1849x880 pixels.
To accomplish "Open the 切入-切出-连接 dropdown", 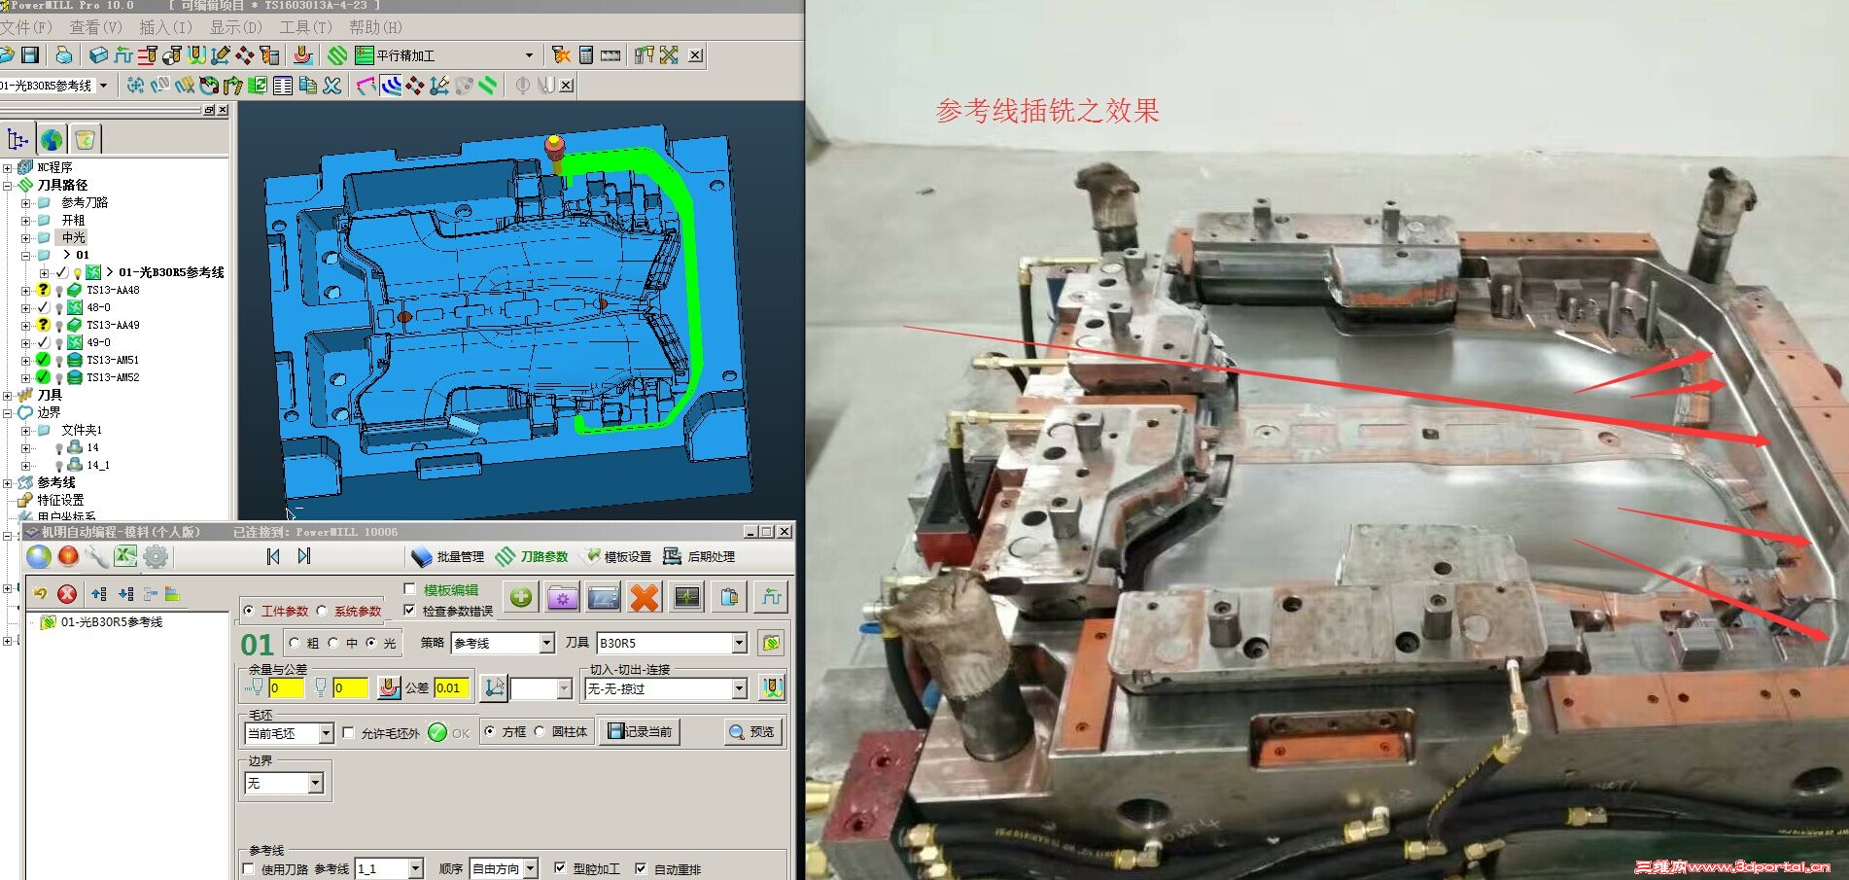I will [x=739, y=688].
